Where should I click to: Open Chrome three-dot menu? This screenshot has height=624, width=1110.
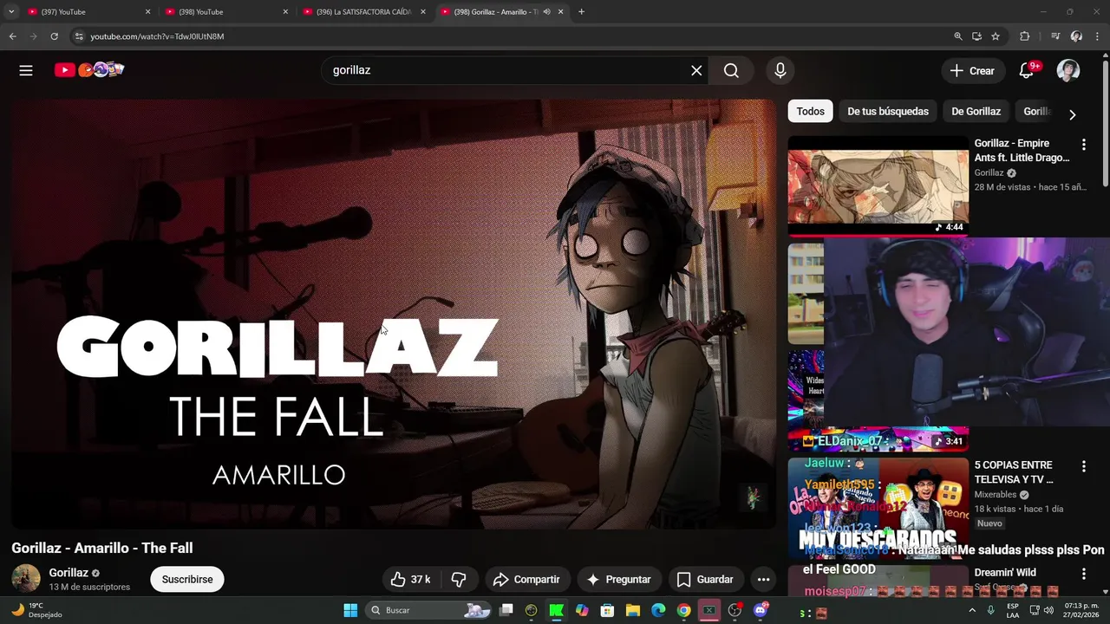point(1097,36)
